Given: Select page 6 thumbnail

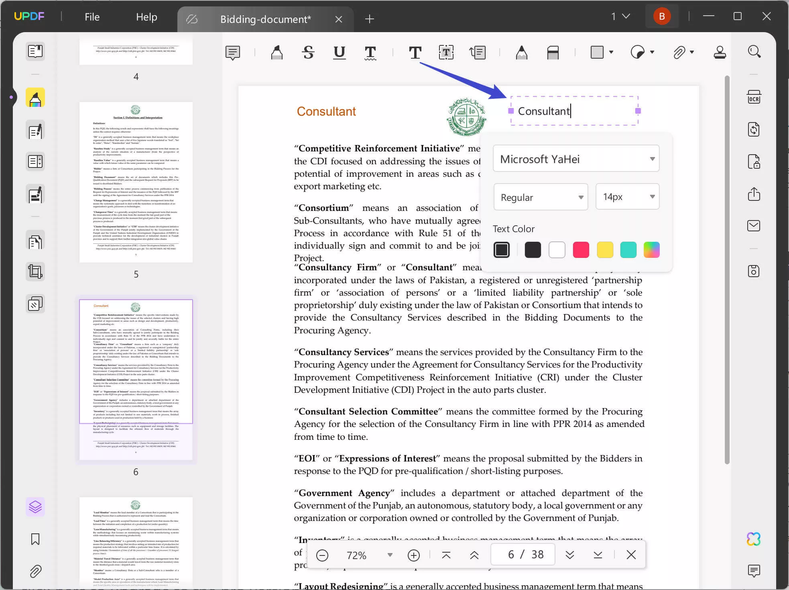Looking at the screenshot, I should pos(136,378).
